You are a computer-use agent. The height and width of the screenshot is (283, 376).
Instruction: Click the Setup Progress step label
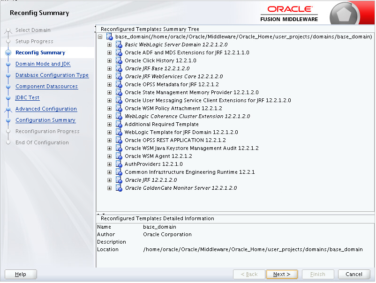coord(34,41)
